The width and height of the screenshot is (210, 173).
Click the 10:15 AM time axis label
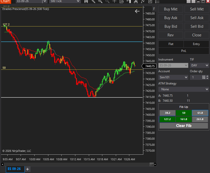[89, 159]
